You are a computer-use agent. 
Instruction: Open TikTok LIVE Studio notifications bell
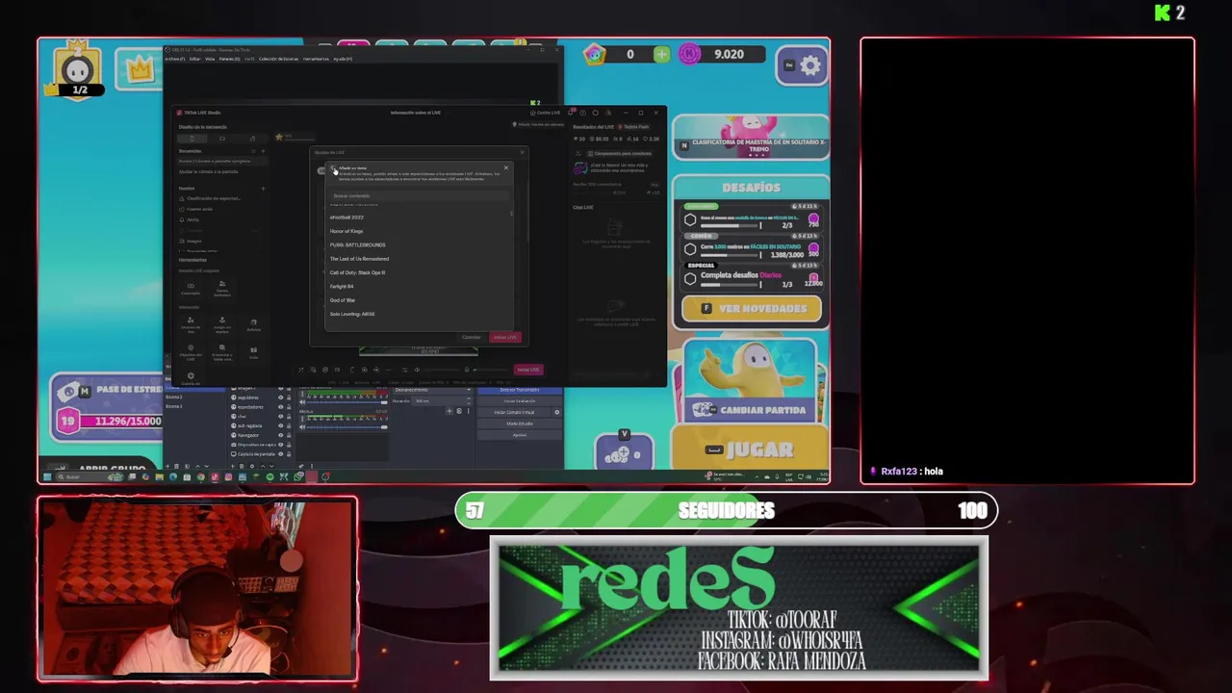point(571,113)
